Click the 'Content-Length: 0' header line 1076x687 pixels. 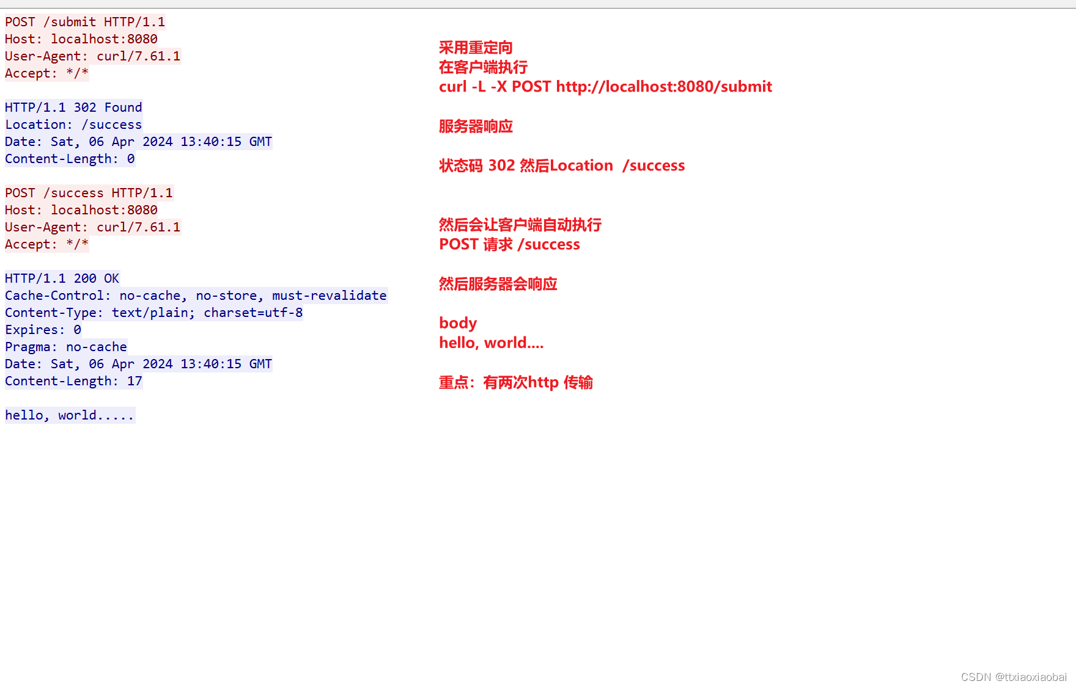[x=70, y=159]
